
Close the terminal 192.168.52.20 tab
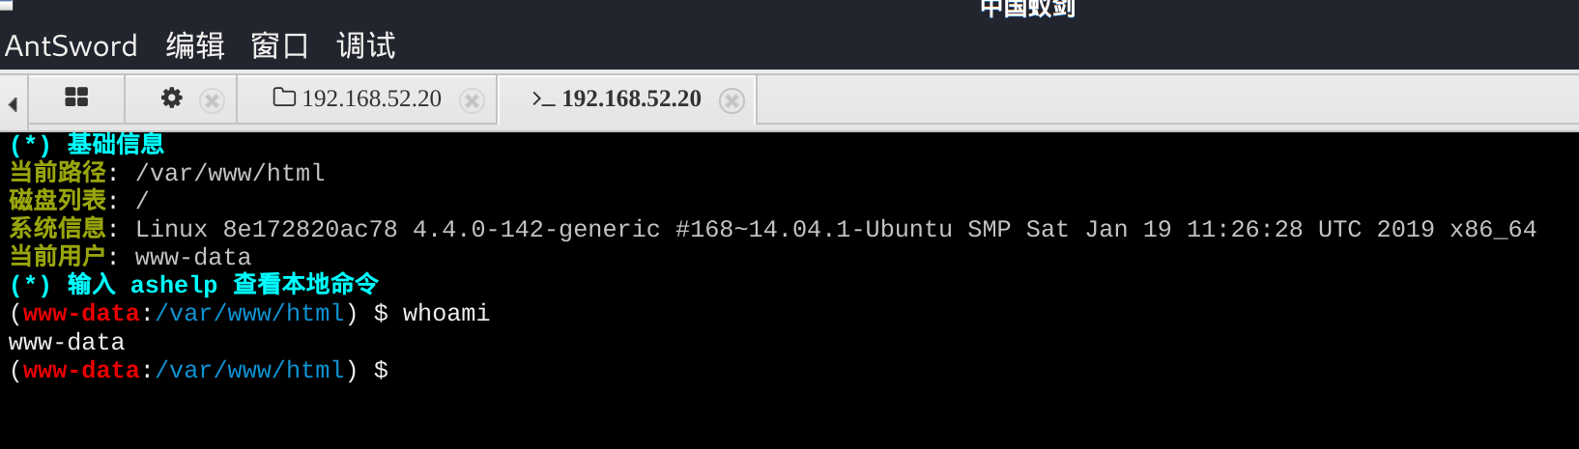click(x=732, y=100)
